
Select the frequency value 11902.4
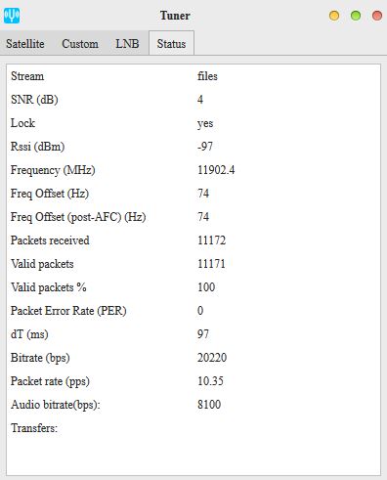[x=216, y=170]
